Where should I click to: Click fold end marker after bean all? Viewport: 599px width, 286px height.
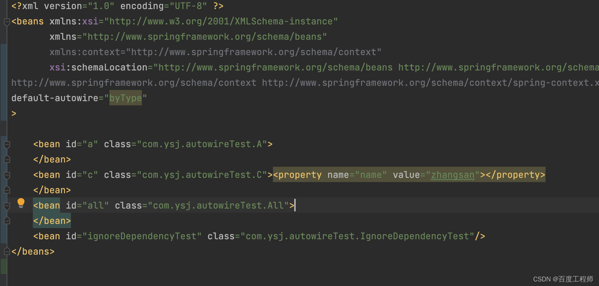click(7, 221)
